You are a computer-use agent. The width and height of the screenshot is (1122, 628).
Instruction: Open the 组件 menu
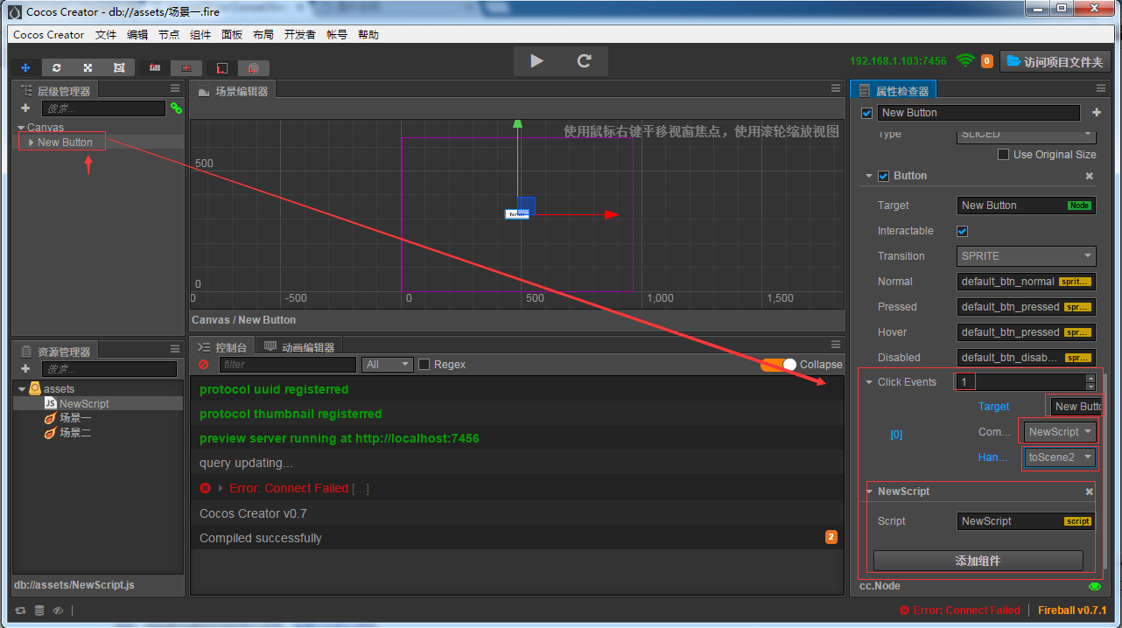pos(200,35)
